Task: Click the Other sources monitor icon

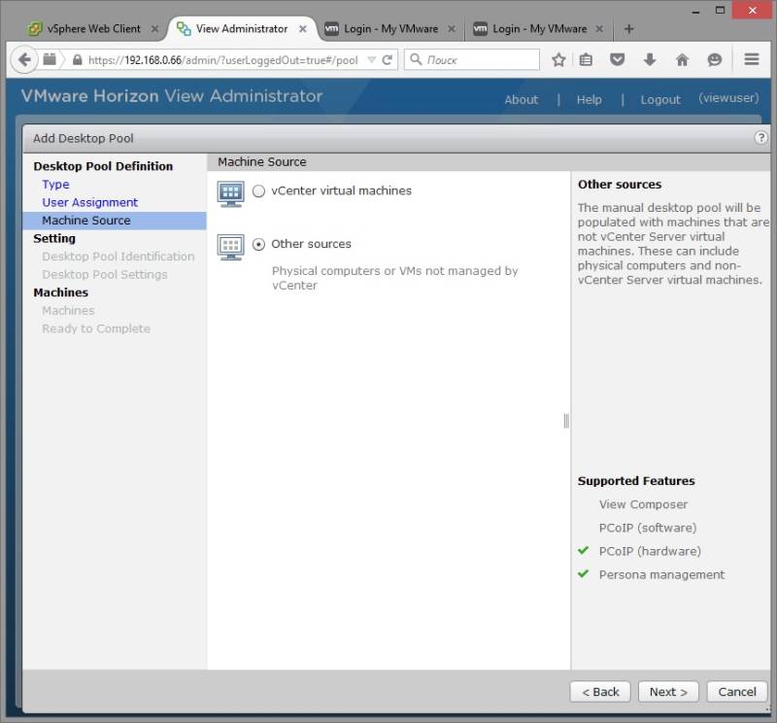Action: 230,247
